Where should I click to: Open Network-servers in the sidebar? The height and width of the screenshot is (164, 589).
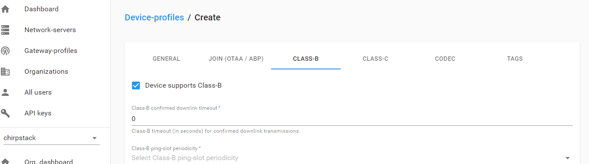[50, 30]
